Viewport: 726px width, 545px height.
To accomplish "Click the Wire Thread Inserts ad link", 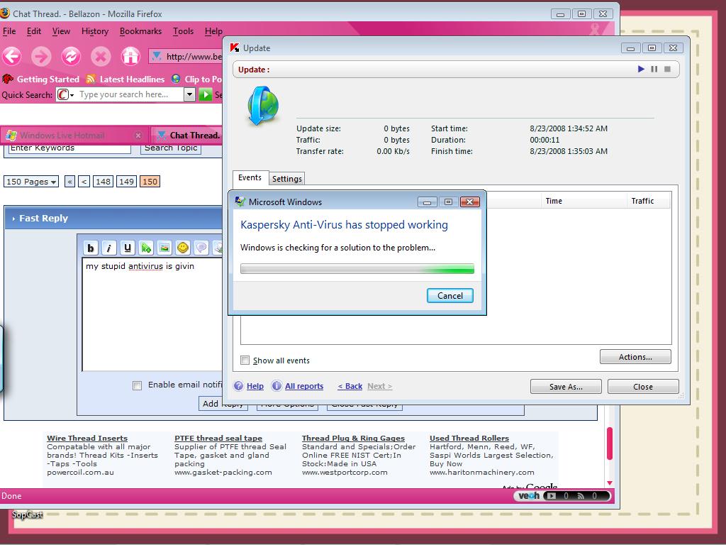I will (87, 438).
